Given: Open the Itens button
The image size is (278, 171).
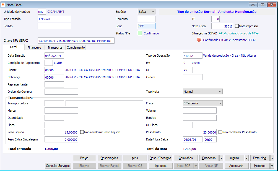Looking at the screenshot, I should [x=135, y=158].
